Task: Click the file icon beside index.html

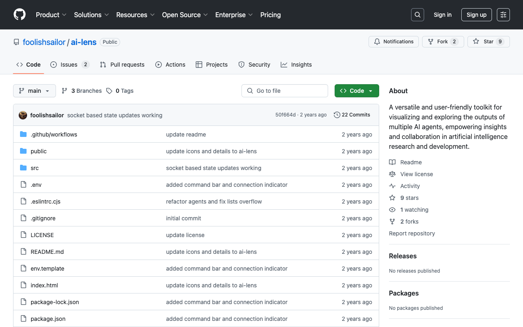Action: point(23,285)
